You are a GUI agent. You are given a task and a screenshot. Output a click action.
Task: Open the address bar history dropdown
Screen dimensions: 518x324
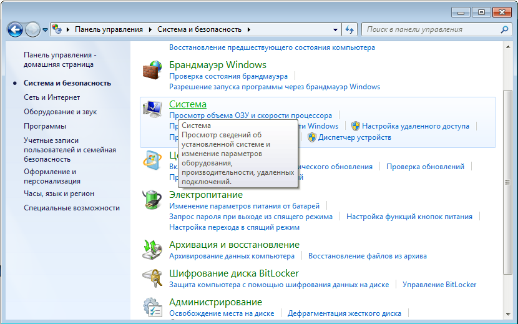click(335, 29)
